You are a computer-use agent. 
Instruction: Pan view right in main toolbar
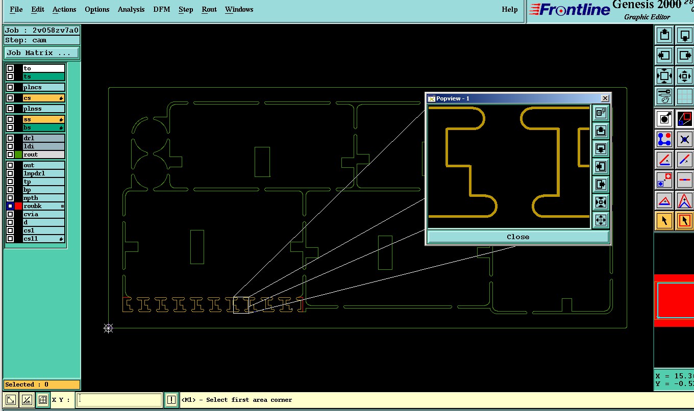coord(684,56)
